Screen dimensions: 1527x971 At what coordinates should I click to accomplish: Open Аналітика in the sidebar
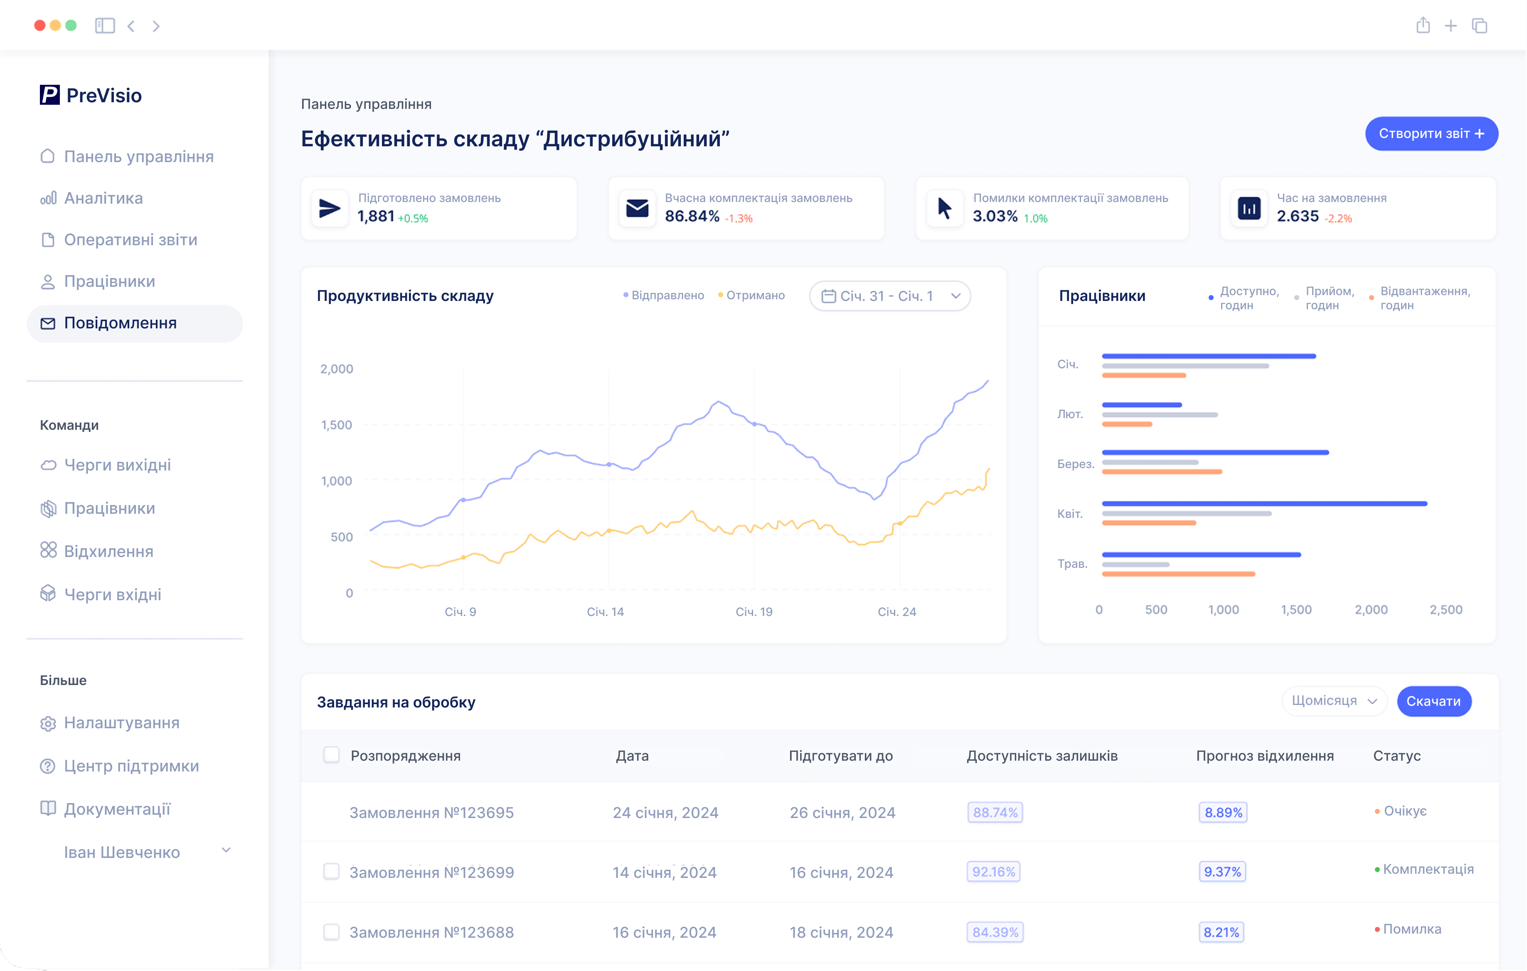[x=103, y=199]
